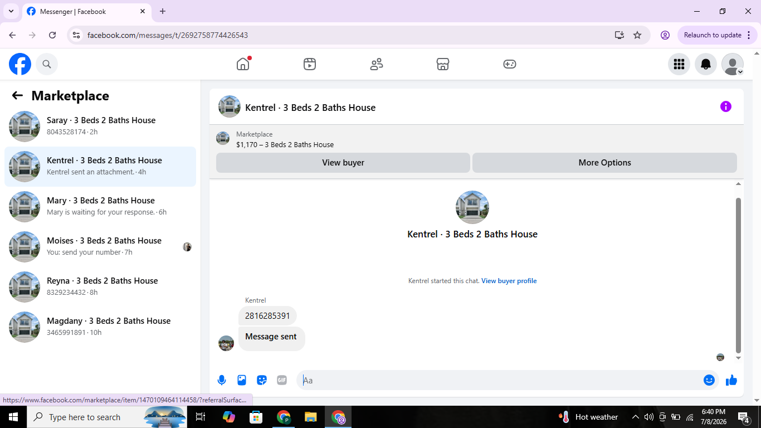The image size is (761, 428).
Task: Click the large house listing picture
Action: 472,207
